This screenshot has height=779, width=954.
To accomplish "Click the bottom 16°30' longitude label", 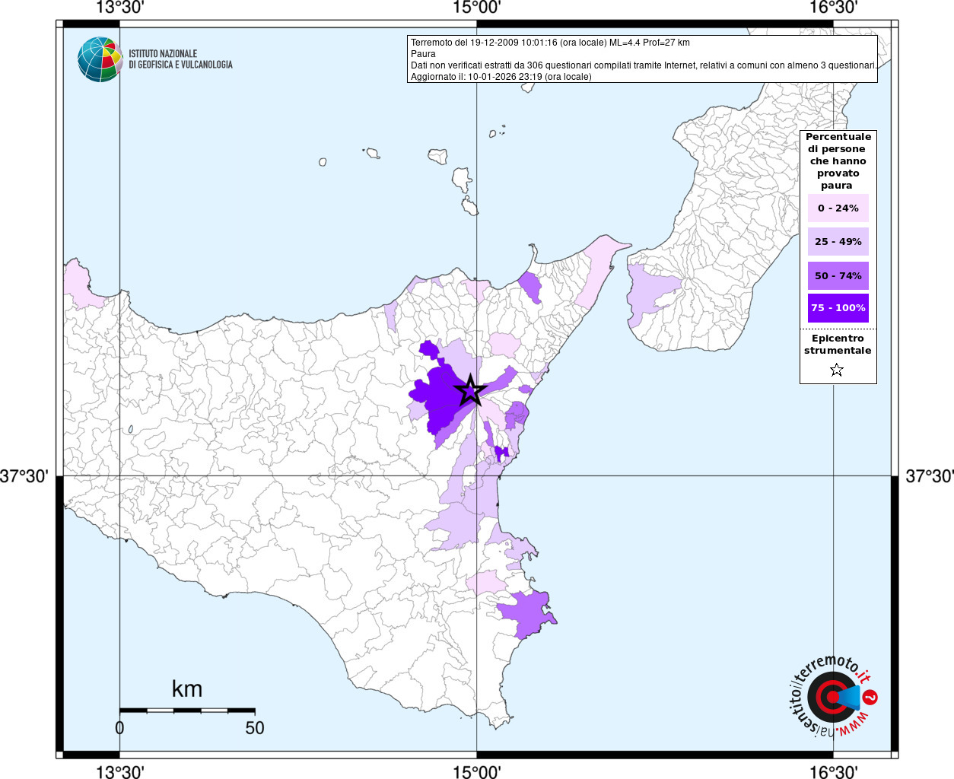I will tap(833, 771).
